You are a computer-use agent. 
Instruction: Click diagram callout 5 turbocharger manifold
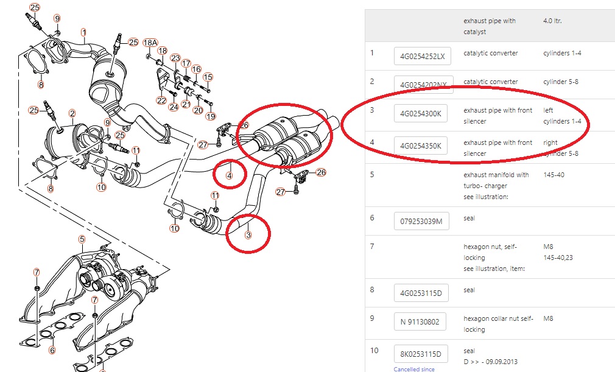[82, 239]
